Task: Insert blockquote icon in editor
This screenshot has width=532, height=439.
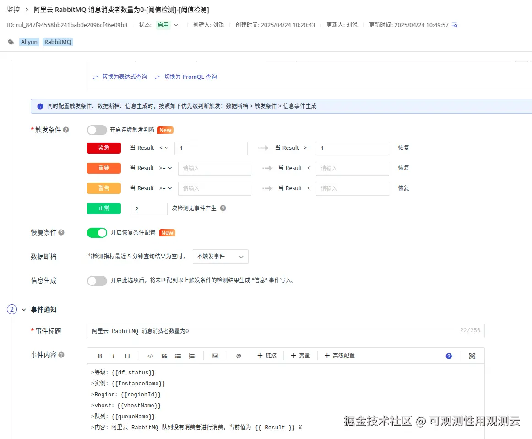Action: click(x=164, y=356)
